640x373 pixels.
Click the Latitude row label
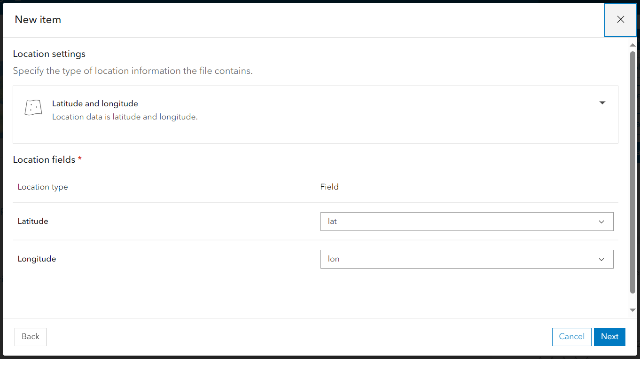(33, 221)
